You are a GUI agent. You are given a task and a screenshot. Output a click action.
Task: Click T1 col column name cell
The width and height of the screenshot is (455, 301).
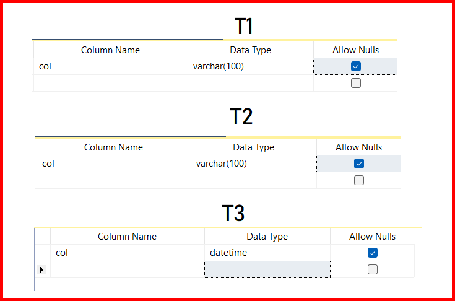[110, 66]
